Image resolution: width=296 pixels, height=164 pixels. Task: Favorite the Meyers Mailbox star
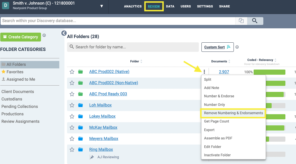(x=72, y=139)
